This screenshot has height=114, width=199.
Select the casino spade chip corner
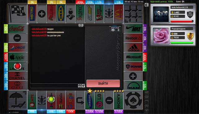133,100
